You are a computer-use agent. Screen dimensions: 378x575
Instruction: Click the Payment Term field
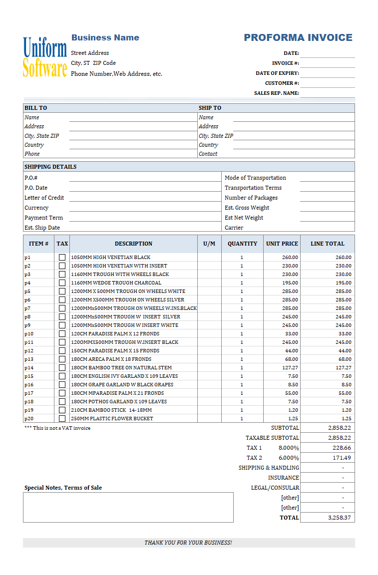[145, 218]
